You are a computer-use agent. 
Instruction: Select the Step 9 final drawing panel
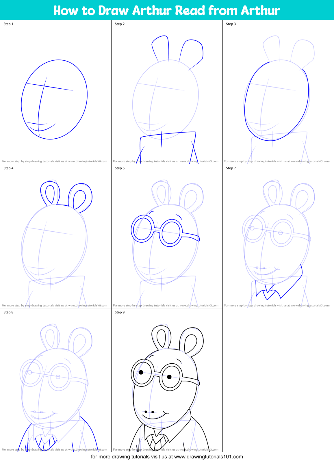click(167, 380)
